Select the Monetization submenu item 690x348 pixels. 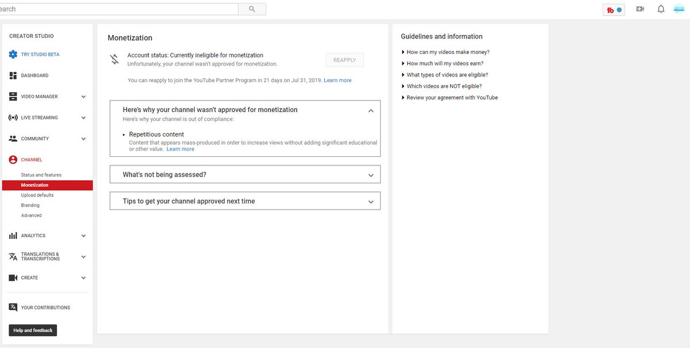47,185
